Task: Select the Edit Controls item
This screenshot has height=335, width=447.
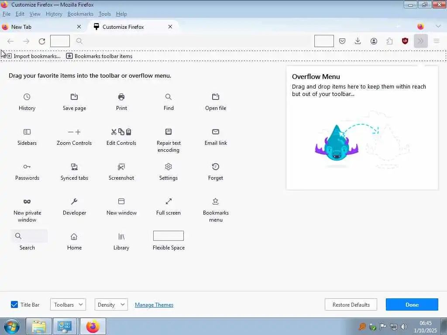Action: coord(121,137)
